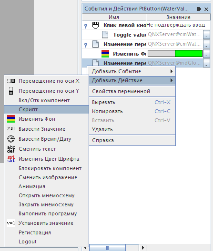The height and width of the screenshot is (251, 213).
Task: Expand the Добавить Событие submenu arrow
Action: click(172, 71)
